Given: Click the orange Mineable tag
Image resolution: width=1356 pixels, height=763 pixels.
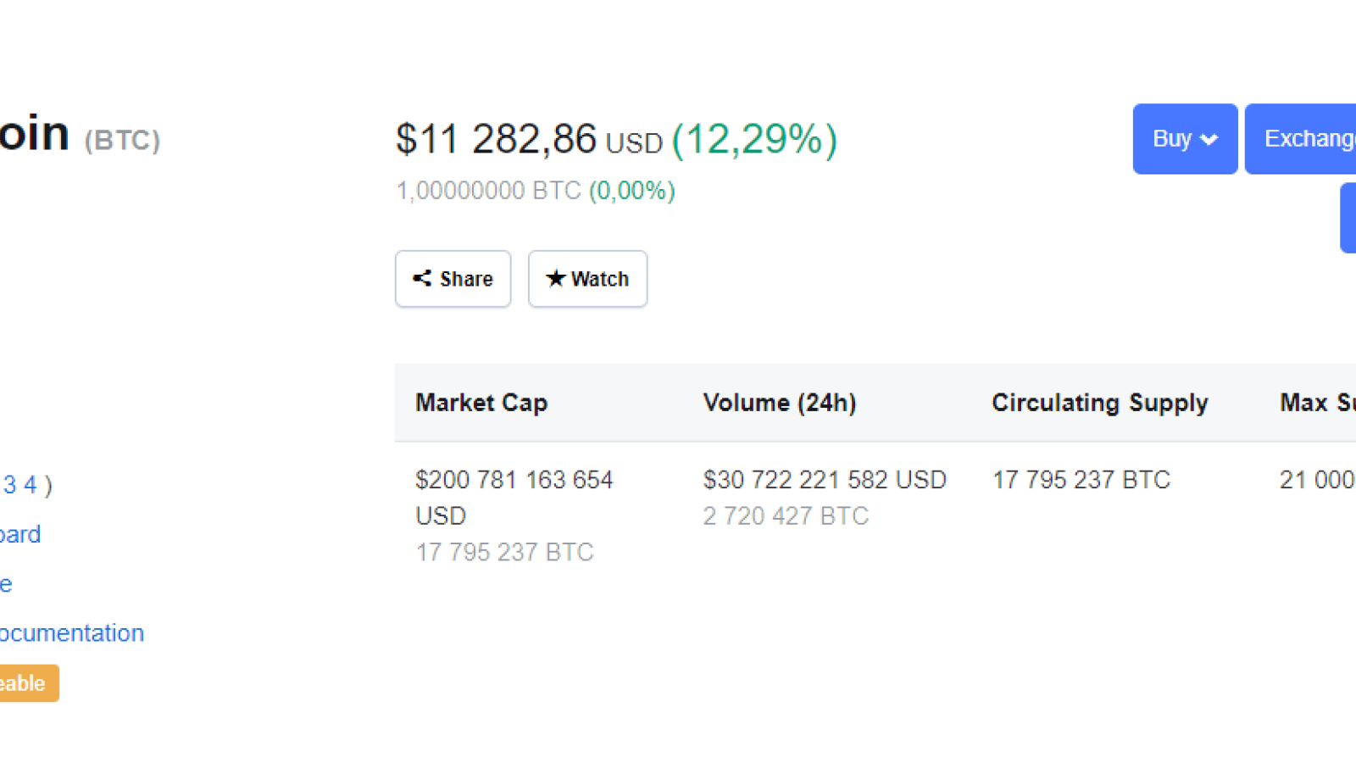Looking at the screenshot, I should (x=29, y=683).
